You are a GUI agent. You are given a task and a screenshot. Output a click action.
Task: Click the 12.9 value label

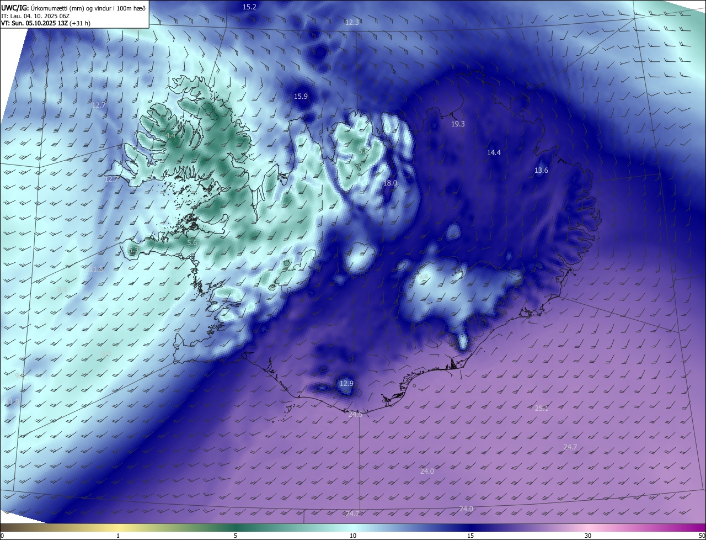click(346, 384)
